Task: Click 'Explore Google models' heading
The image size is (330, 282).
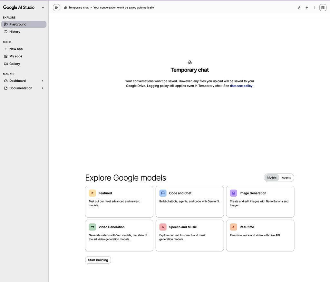Action: 126,178
